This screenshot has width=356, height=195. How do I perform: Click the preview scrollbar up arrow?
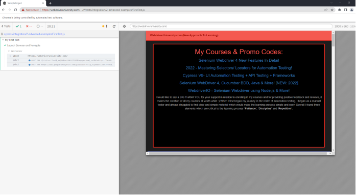334,32
